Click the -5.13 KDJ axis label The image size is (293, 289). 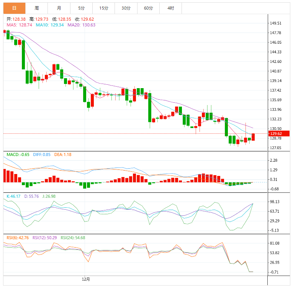pos(274,230)
